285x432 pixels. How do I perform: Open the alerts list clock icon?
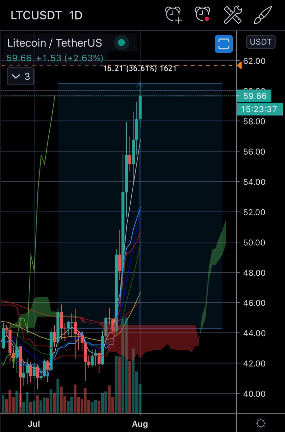coord(203,15)
